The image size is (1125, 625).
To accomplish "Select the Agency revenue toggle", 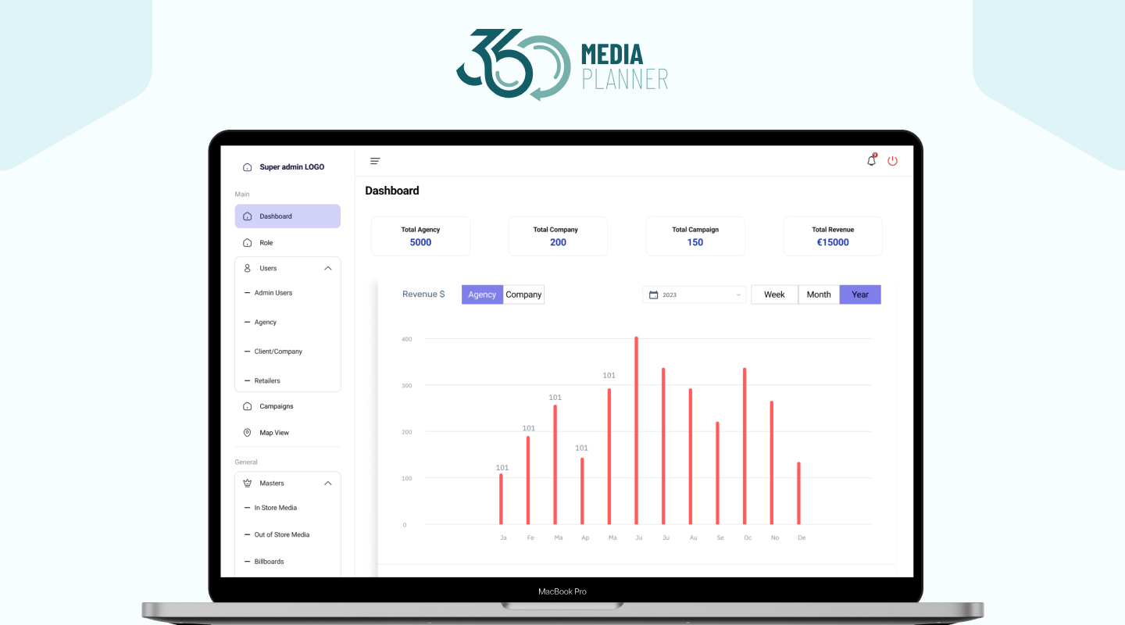I will (x=482, y=295).
